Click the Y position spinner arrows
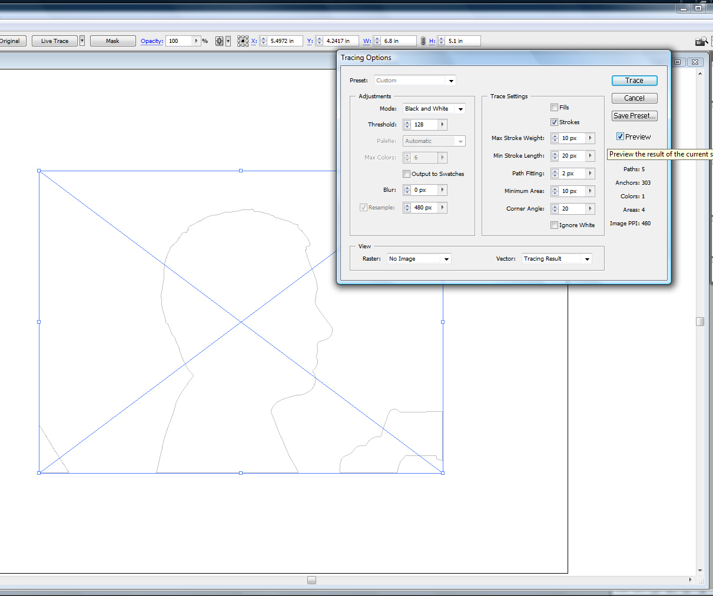The image size is (713, 596). click(x=320, y=41)
